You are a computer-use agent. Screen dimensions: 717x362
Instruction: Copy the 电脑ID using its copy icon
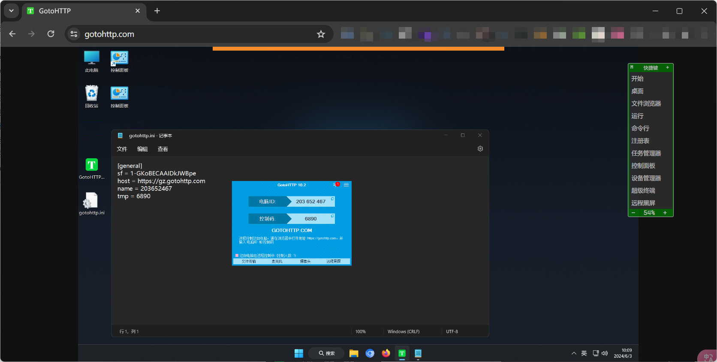tap(332, 199)
